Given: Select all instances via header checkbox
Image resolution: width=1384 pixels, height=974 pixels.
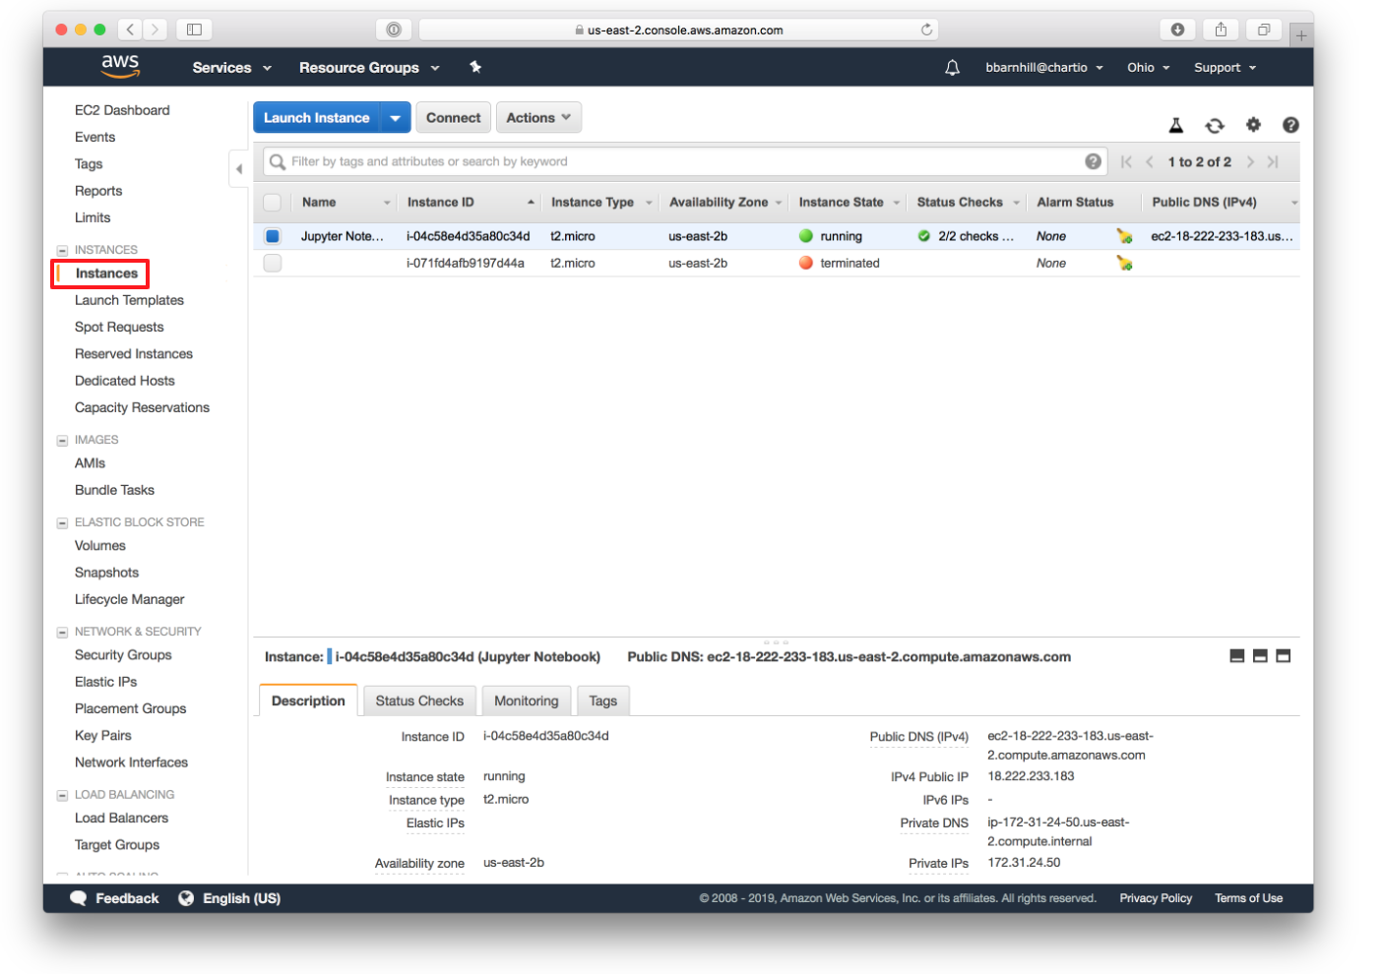Looking at the screenshot, I should coord(272,201).
